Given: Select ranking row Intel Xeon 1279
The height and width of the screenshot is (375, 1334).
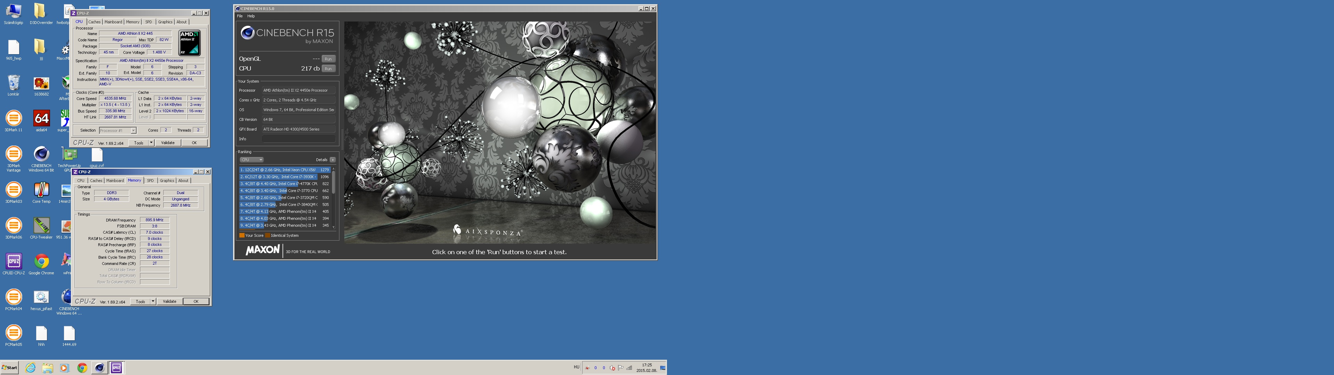Looking at the screenshot, I should pos(285,170).
